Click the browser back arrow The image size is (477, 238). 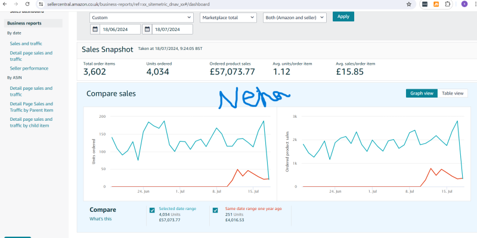click(5, 4)
